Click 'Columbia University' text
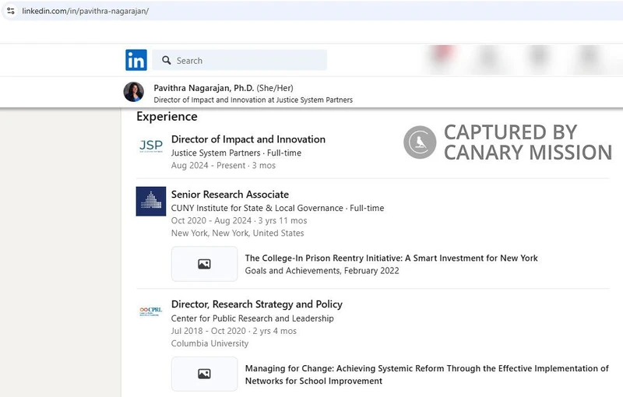 209,343
